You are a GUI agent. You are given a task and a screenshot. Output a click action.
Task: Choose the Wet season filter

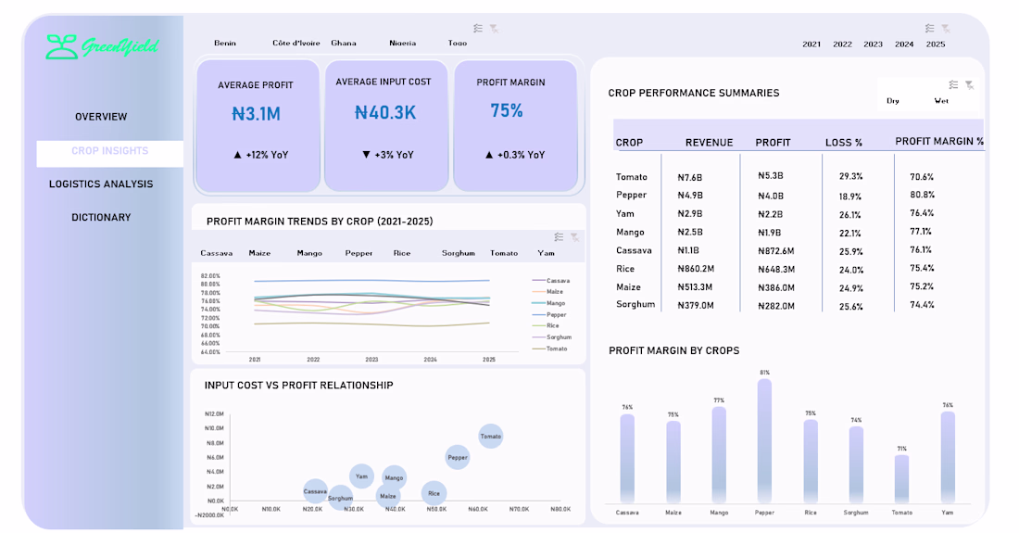(x=941, y=101)
